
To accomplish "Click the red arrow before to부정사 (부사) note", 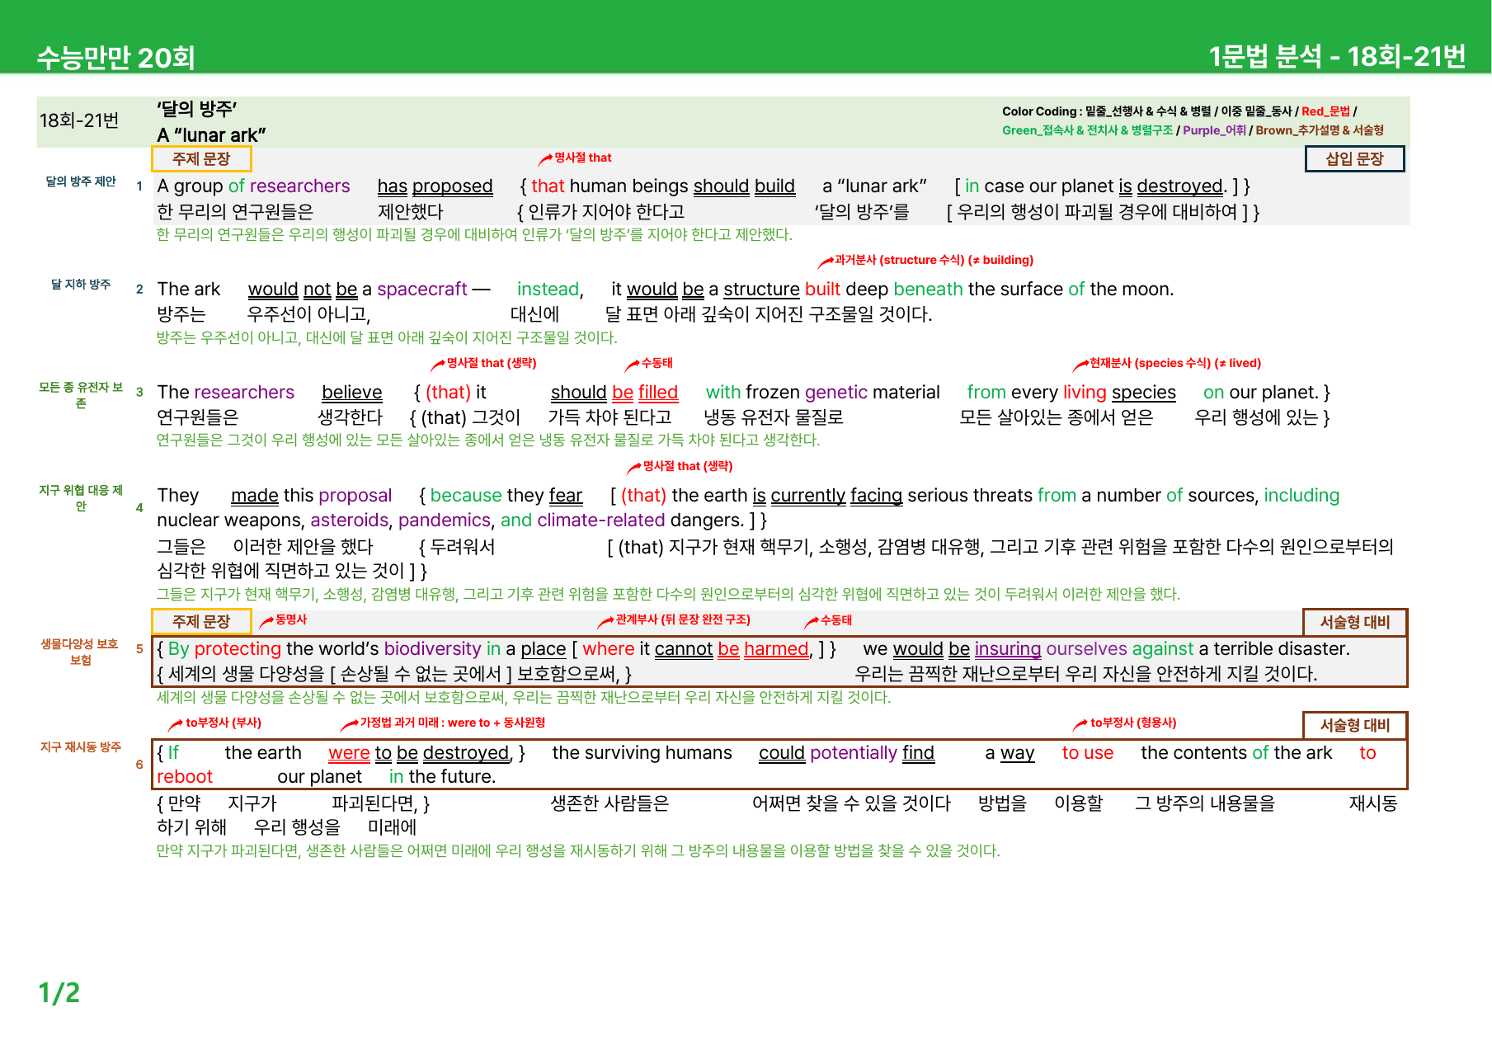I will pyautogui.click(x=176, y=724).
